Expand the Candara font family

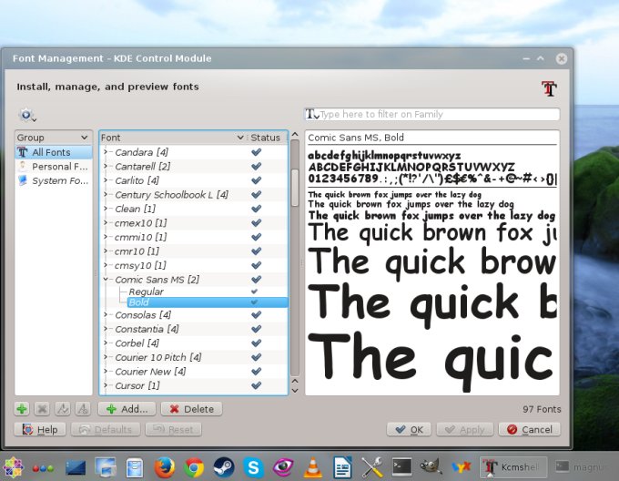[x=106, y=152]
